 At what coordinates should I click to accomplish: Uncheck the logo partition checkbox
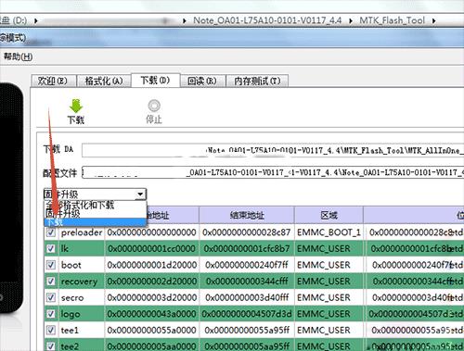(51, 314)
